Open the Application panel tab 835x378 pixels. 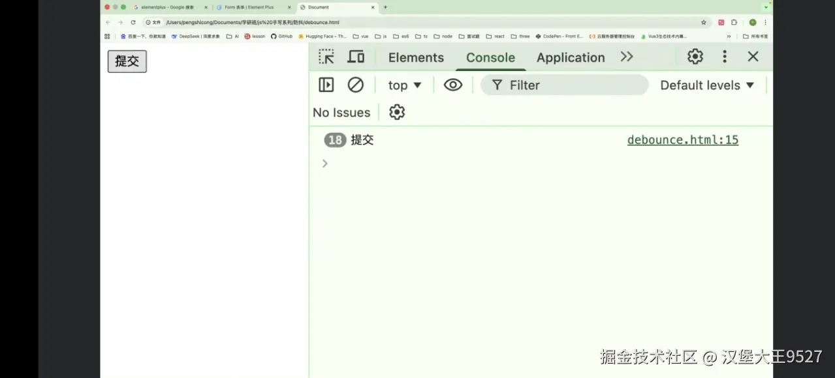point(570,57)
